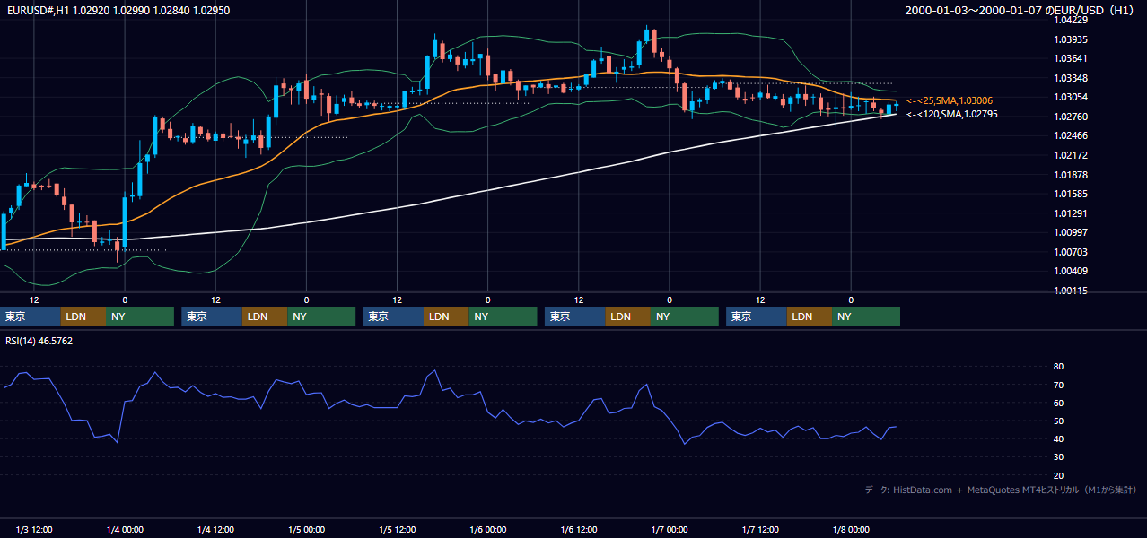Click price level 1.01585

point(1072,194)
